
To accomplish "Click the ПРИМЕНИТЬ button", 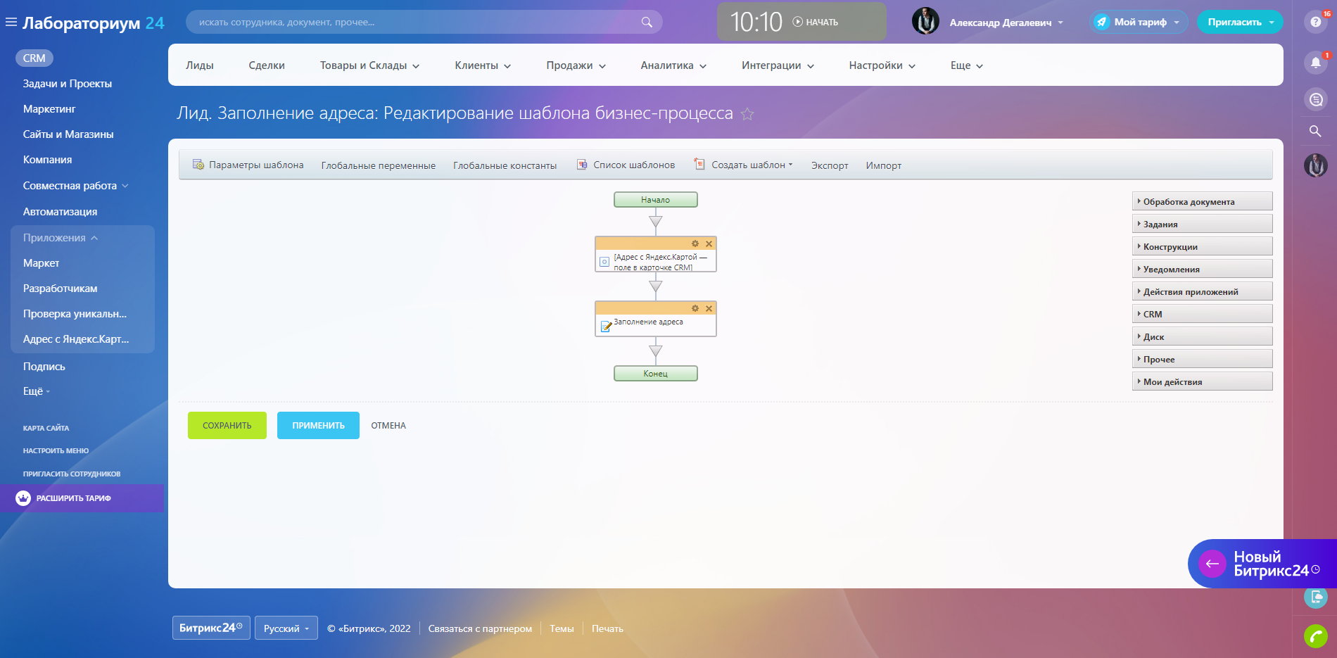I will [318, 426].
